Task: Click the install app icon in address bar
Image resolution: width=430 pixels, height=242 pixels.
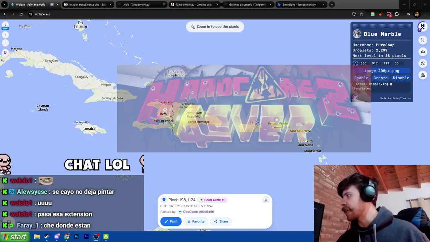Action: click(354, 14)
